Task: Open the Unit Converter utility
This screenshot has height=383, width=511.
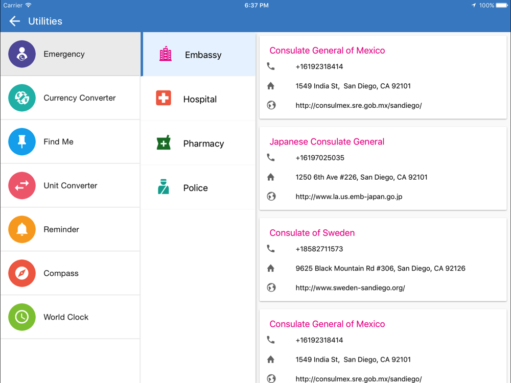Action: coord(71,185)
